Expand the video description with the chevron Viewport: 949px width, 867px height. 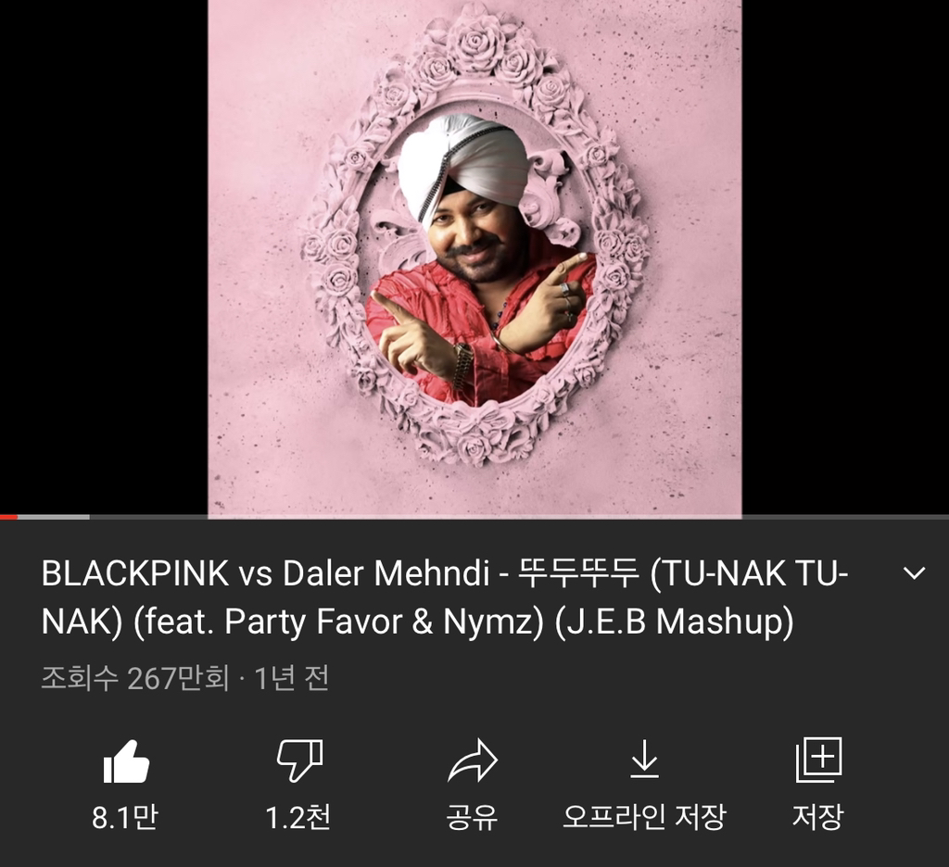point(914,573)
